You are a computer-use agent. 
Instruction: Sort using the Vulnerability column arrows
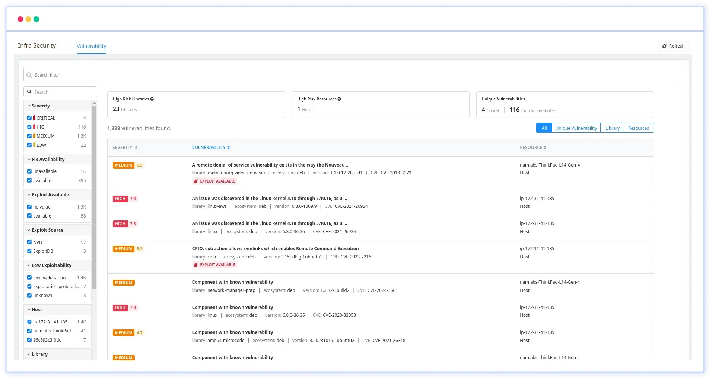pyautogui.click(x=229, y=148)
